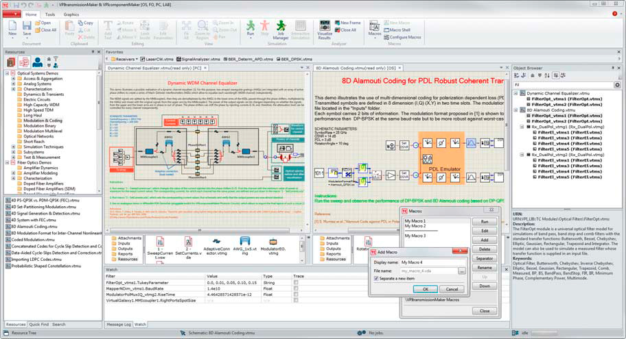Open the Job Manager
626x339 pixels.
tap(281, 29)
